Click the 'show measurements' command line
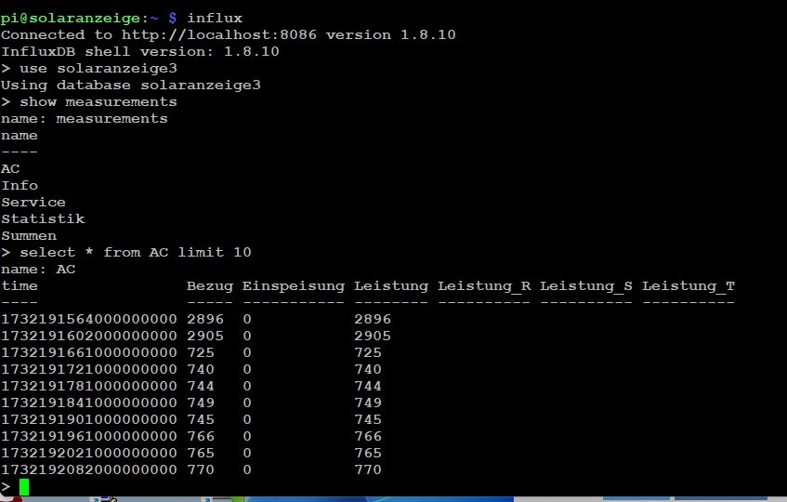The height and width of the screenshot is (502, 787). point(98,101)
